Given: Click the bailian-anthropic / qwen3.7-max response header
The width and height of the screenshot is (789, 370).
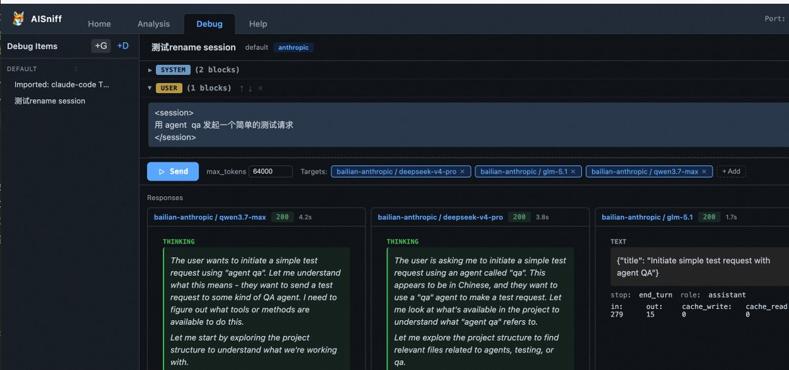Looking at the screenshot, I should (210, 217).
